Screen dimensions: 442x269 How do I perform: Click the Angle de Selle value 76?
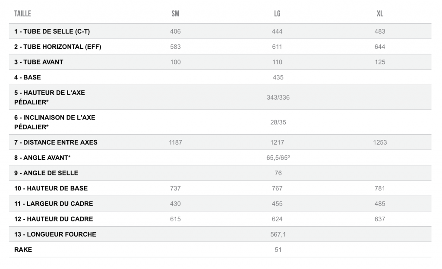(278, 173)
